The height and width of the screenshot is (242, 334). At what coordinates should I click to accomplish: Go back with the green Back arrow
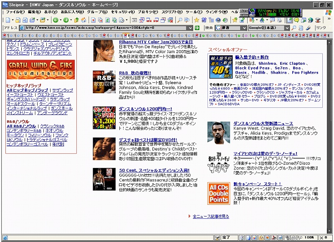(x=56, y=20)
